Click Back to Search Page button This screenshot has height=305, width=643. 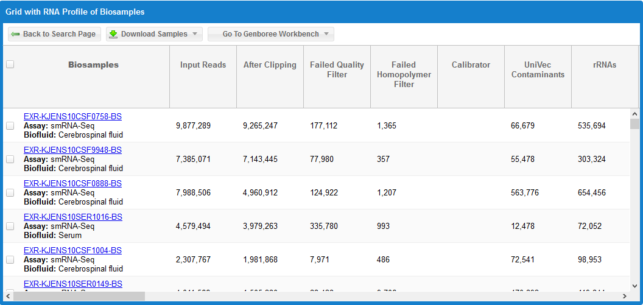pyautogui.click(x=54, y=34)
